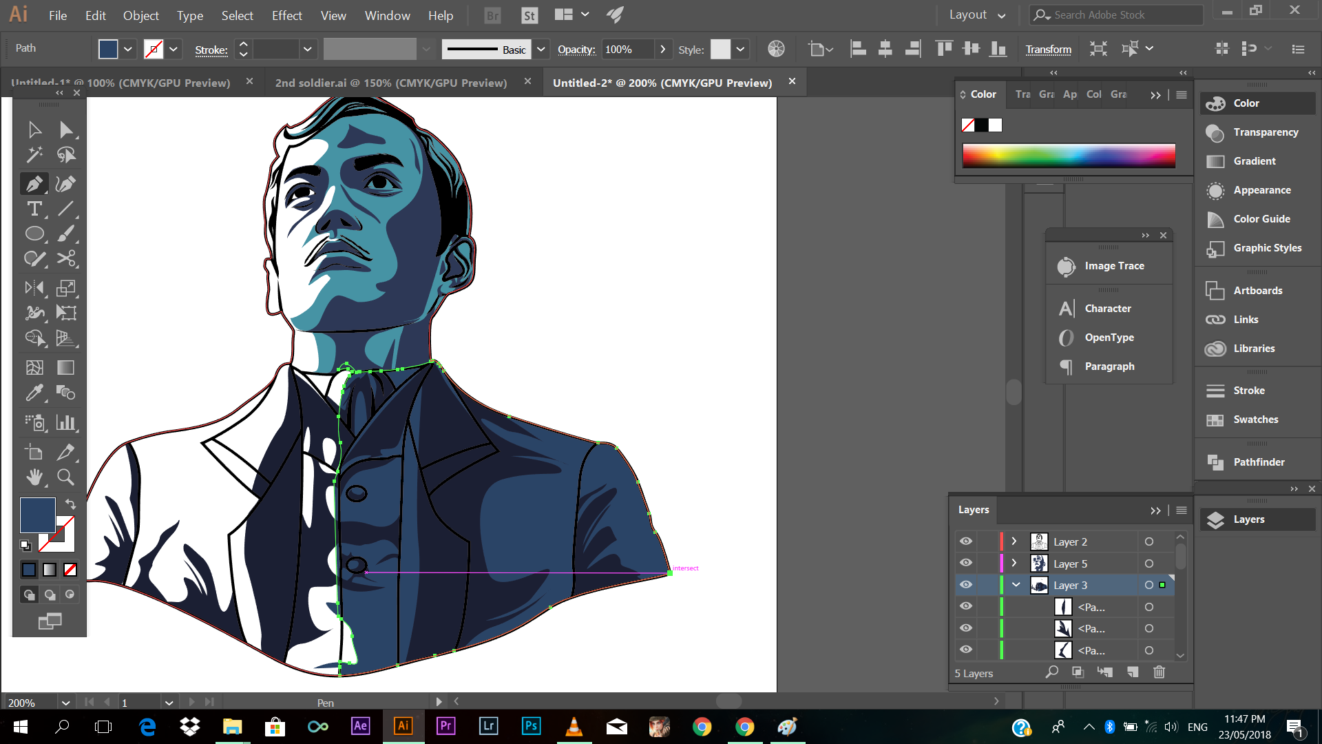Select the Pen tool
The width and height of the screenshot is (1322, 744).
coord(34,184)
